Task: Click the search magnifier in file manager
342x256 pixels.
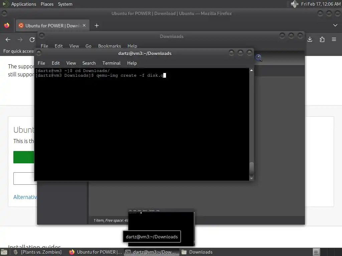Action: coord(259,58)
